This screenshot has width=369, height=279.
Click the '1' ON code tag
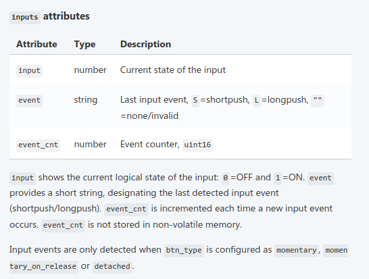(278, 178)
